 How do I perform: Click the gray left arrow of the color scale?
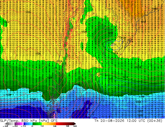coord(6,124)
